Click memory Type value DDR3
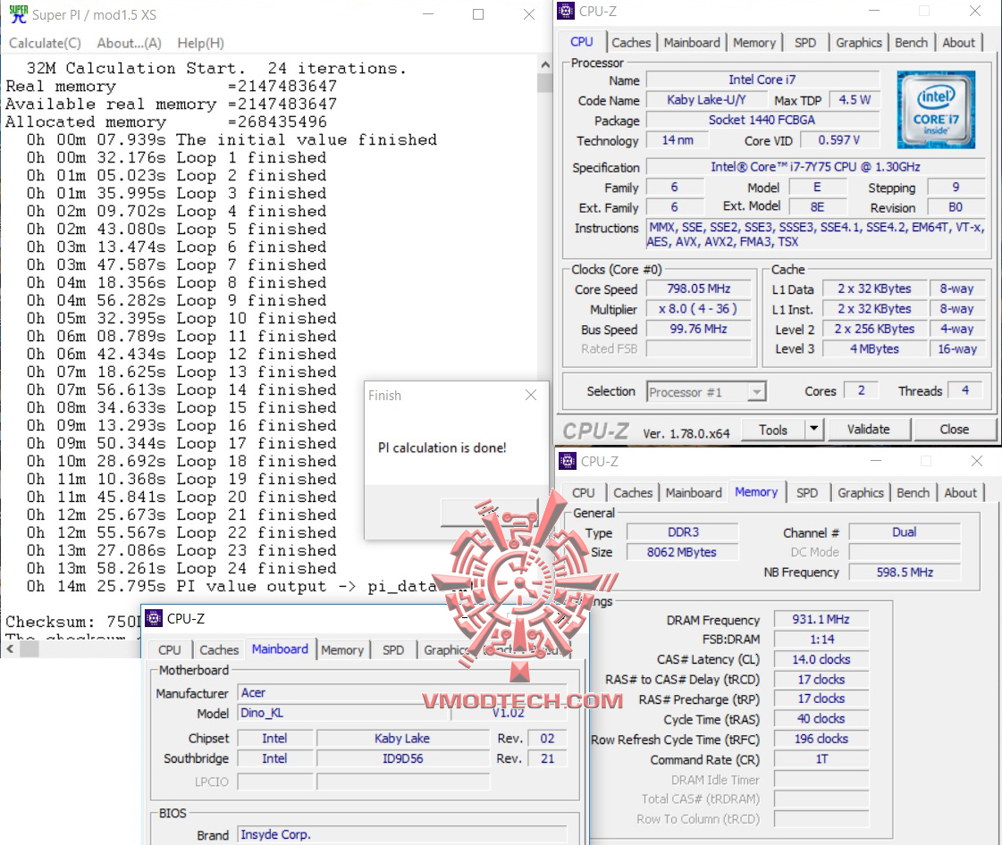Image resolution: width=1002 pixels, height=845 pixels. click(x=683, y=532)
